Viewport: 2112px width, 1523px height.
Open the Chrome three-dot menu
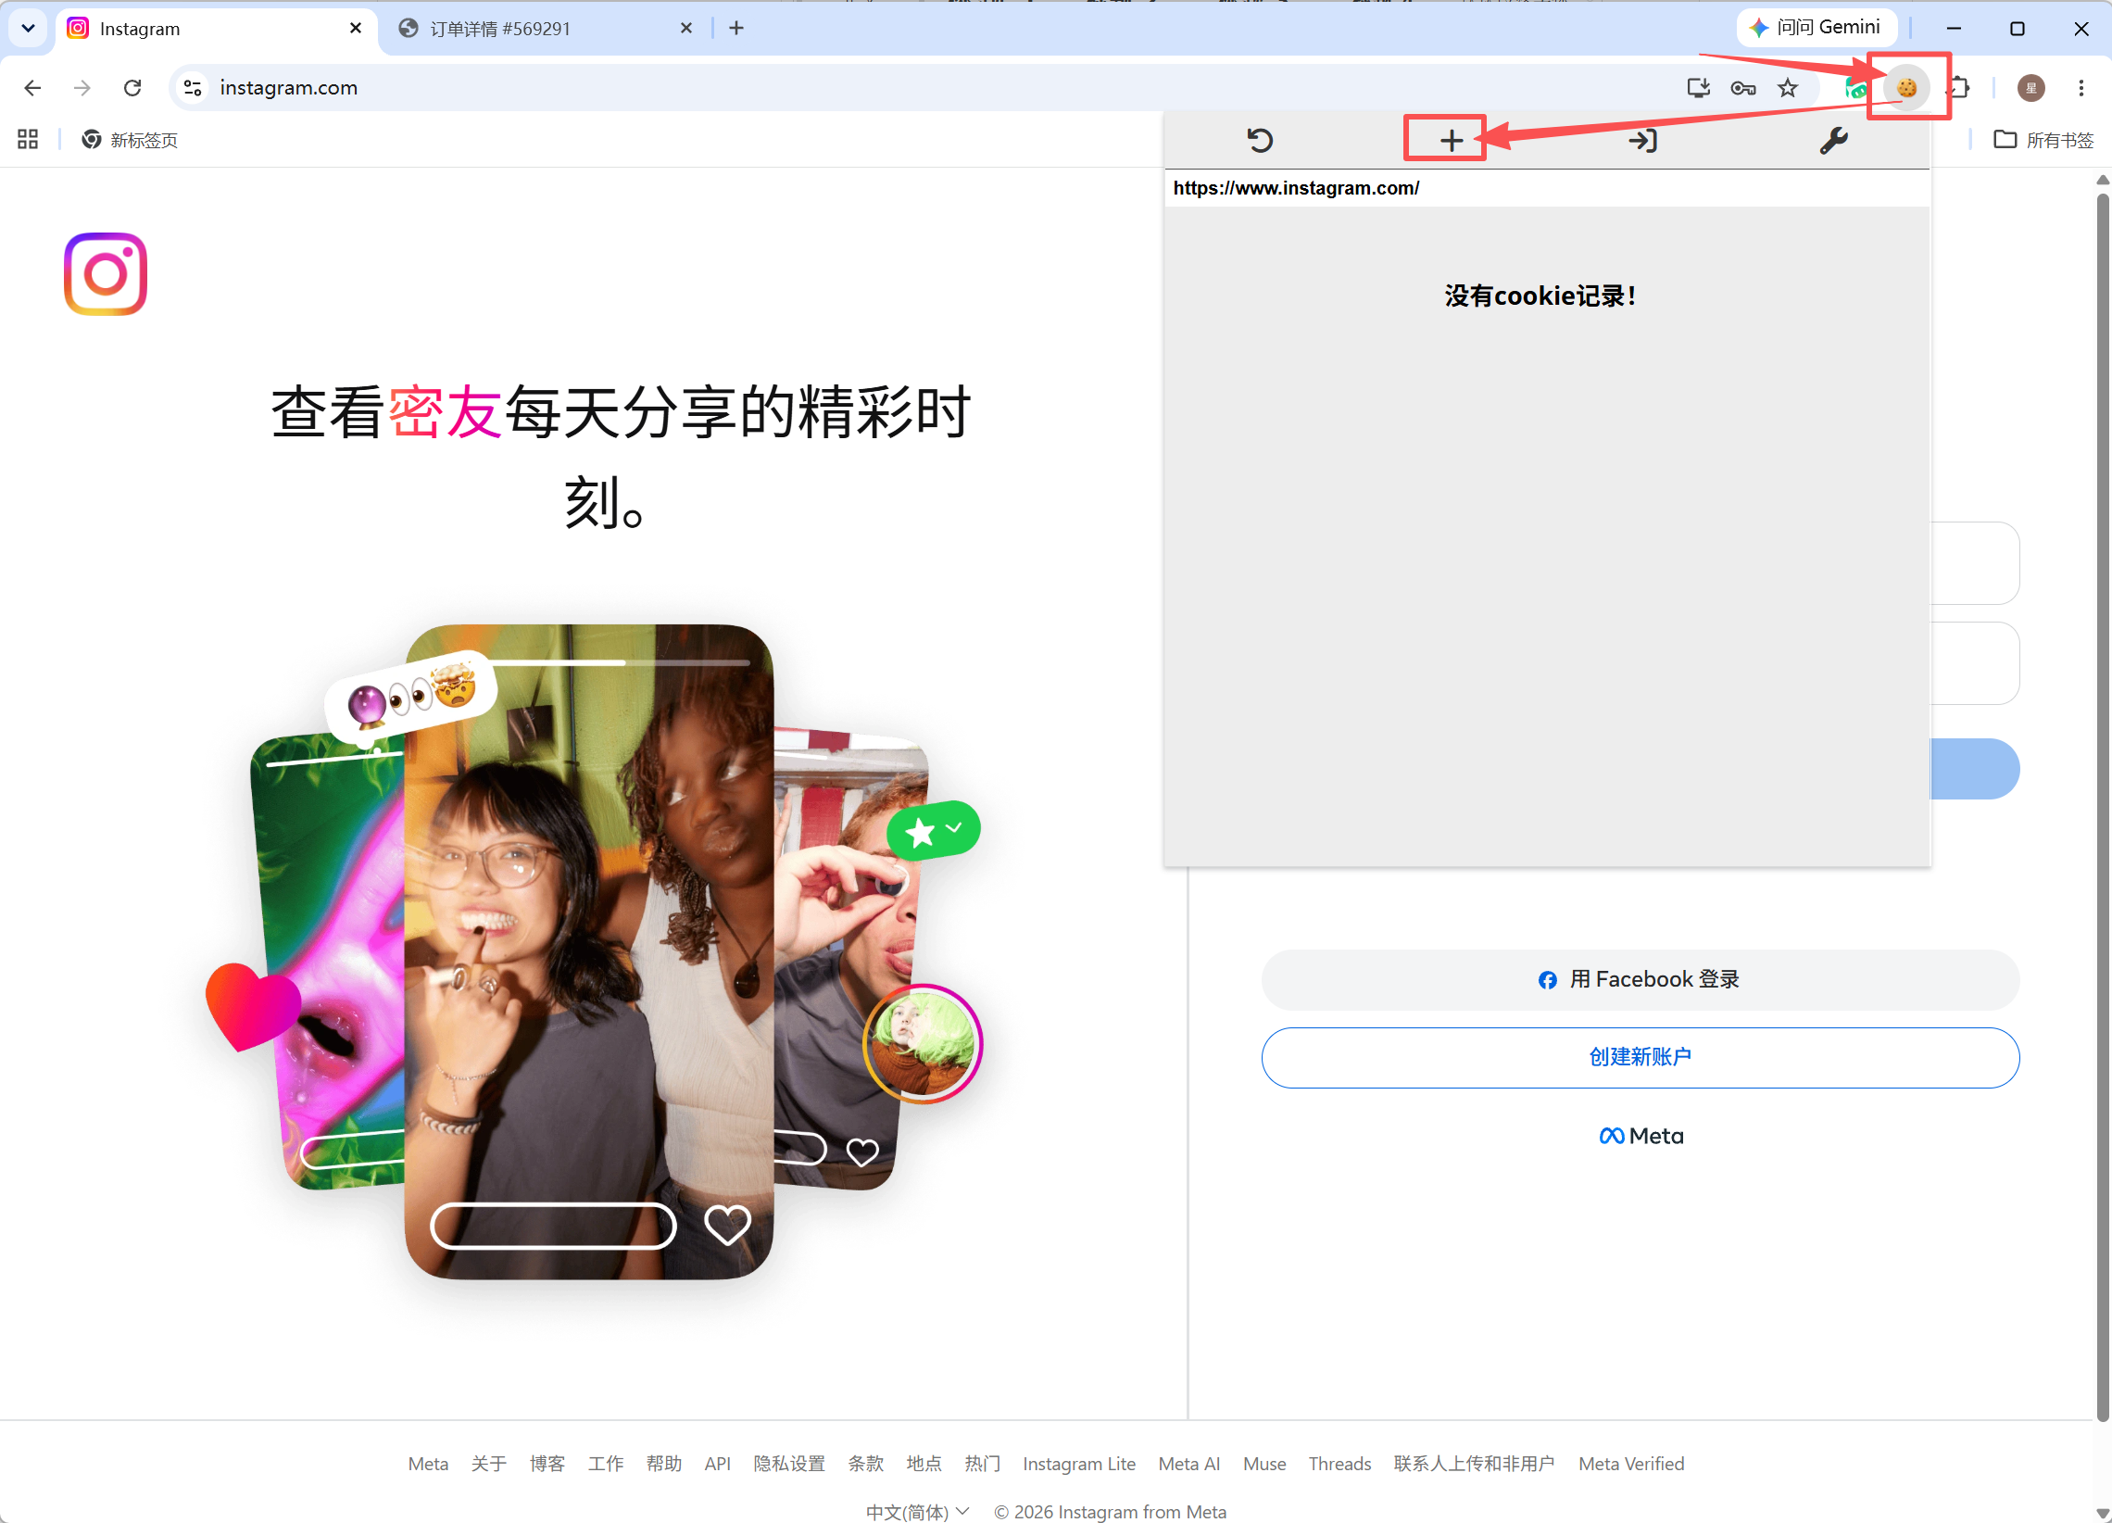pyautogui.click(x=2081, y=88)
